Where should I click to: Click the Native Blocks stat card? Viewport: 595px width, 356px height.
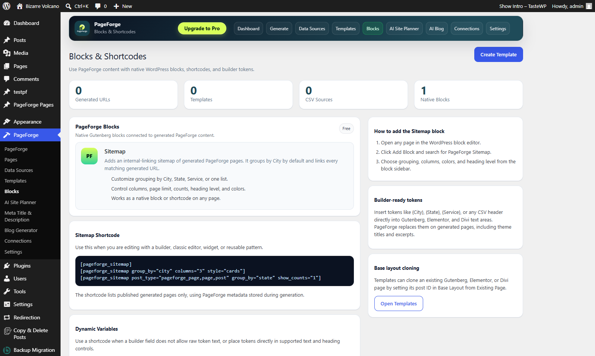coord(469,95)
